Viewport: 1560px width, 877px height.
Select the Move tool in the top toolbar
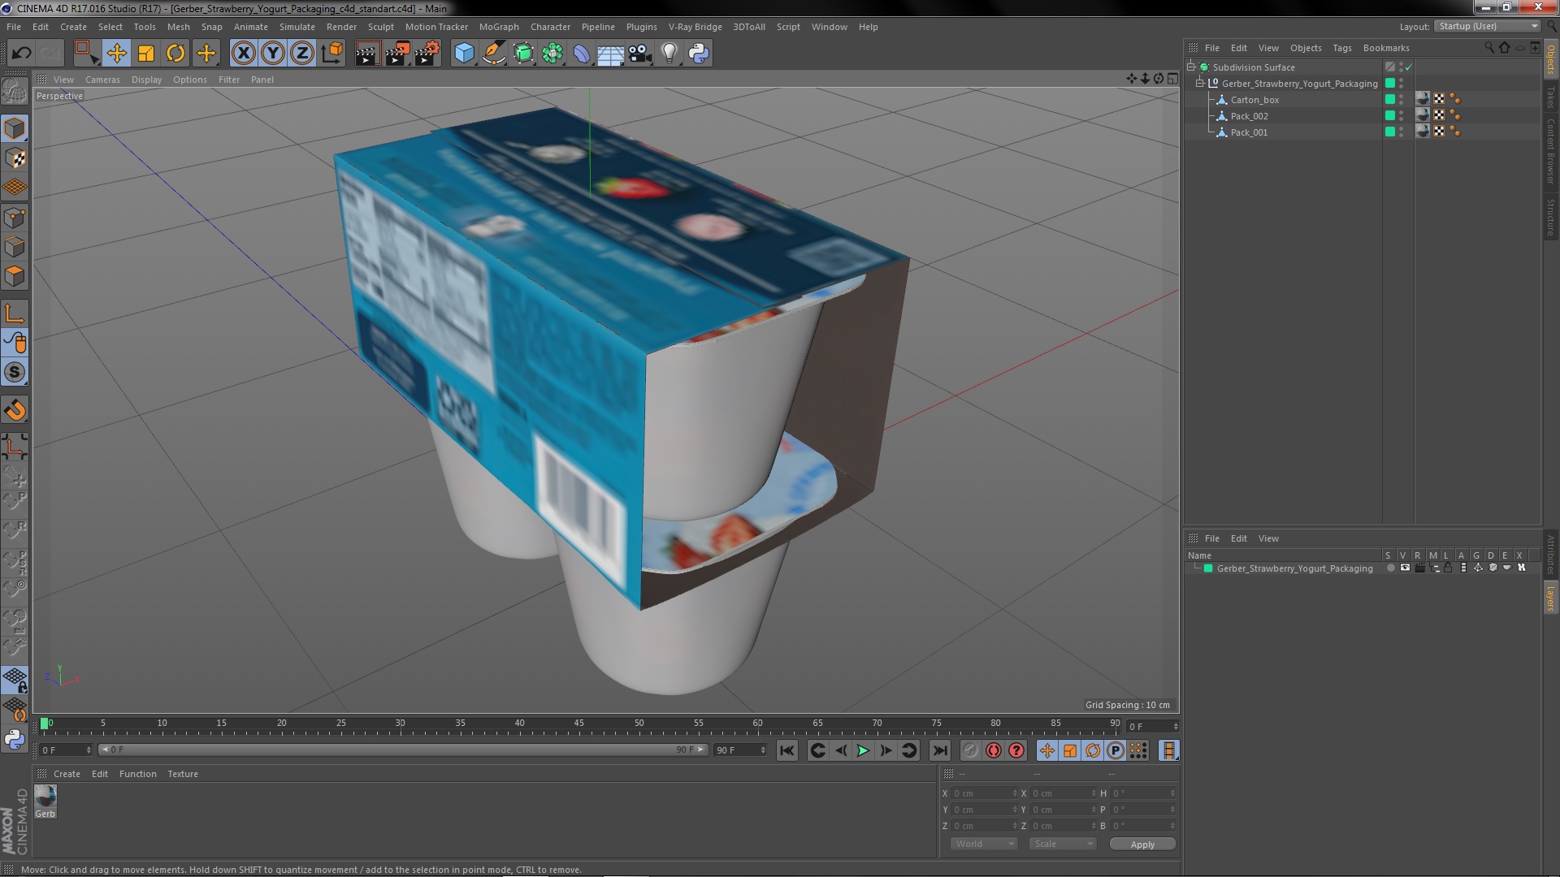point(116,54)
